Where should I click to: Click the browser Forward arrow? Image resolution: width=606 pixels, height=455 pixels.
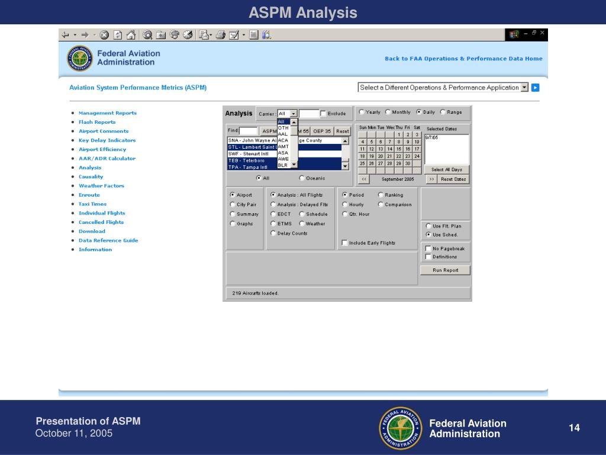(x=85, y=35)
